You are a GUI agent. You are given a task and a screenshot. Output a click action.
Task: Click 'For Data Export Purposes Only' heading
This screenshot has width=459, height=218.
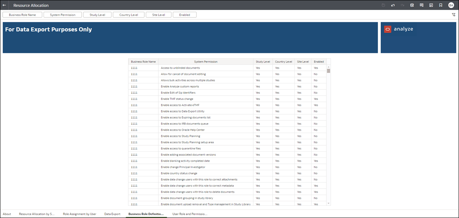tap(48, 29)
